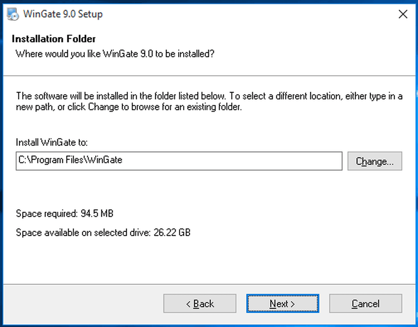Cancel the WinGate installation

coord(365,303)
